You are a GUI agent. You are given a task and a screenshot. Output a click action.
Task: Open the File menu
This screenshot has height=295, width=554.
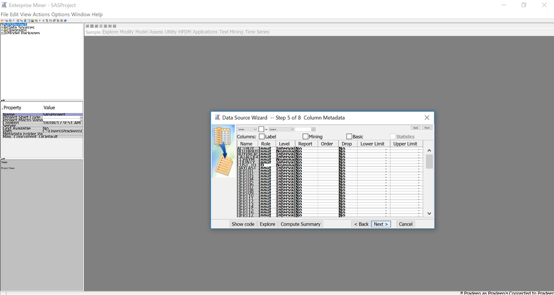point(4,14)
